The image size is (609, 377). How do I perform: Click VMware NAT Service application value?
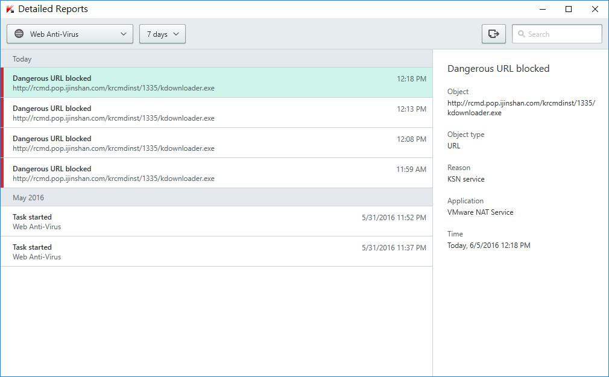tap(480, 212)
